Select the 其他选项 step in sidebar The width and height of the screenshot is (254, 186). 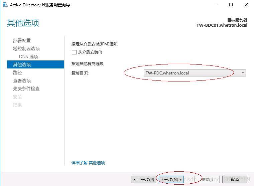pyautogui.click(x=35, y=64)
